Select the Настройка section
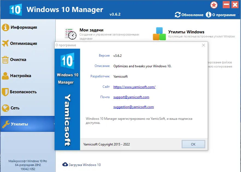The height and width of the screenshot is (172, 241). click(x=20, y=76)
